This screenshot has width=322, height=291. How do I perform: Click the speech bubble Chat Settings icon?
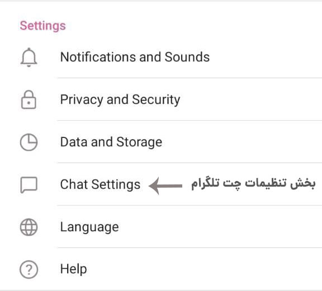pyautogui.click(x=29, y=185)
